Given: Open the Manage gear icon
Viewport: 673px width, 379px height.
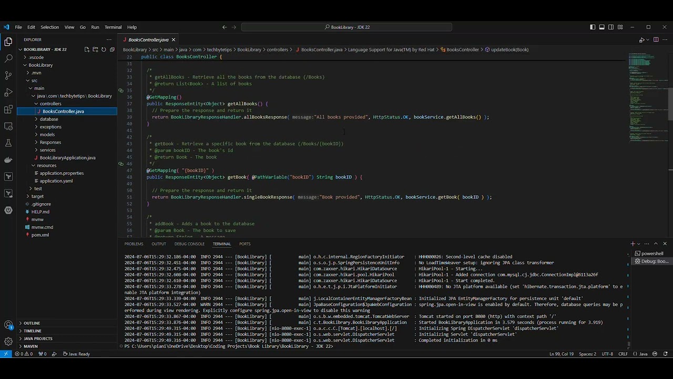Looking at the screenshot, I should coord(8,342).
